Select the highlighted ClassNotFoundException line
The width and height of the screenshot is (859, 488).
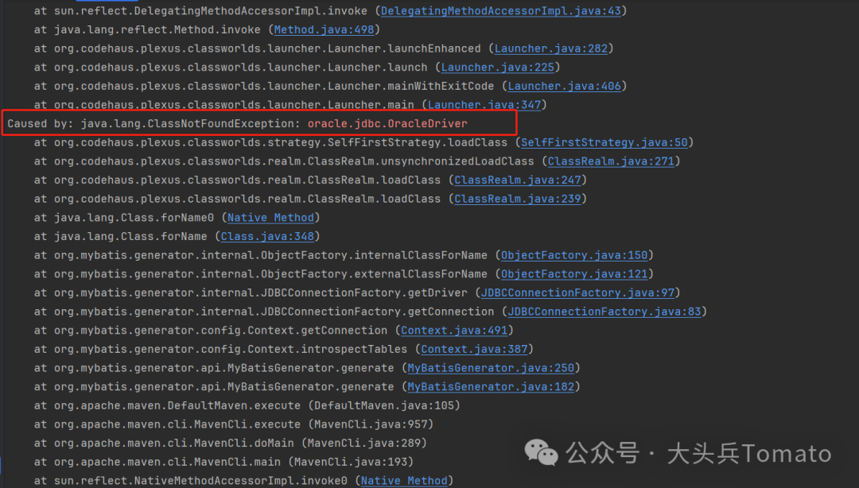pyautogui.click(x=258, y=123)
